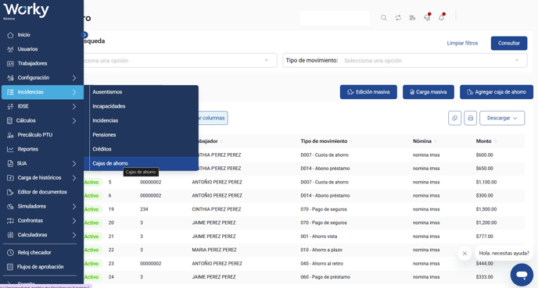The image size is (538, 288).
Task: Open the Inicio home icon
Action: pyautogui.click(x=10, y=35)
